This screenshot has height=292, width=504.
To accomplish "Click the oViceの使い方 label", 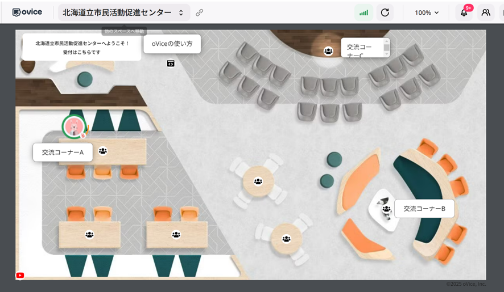I will point(172,44).
